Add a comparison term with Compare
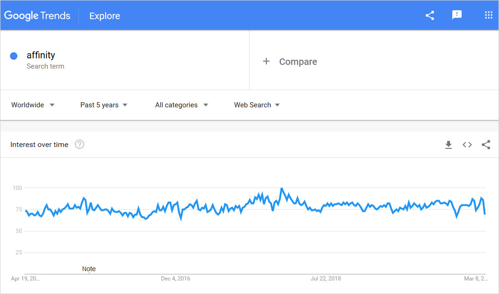 pos(290,62)
